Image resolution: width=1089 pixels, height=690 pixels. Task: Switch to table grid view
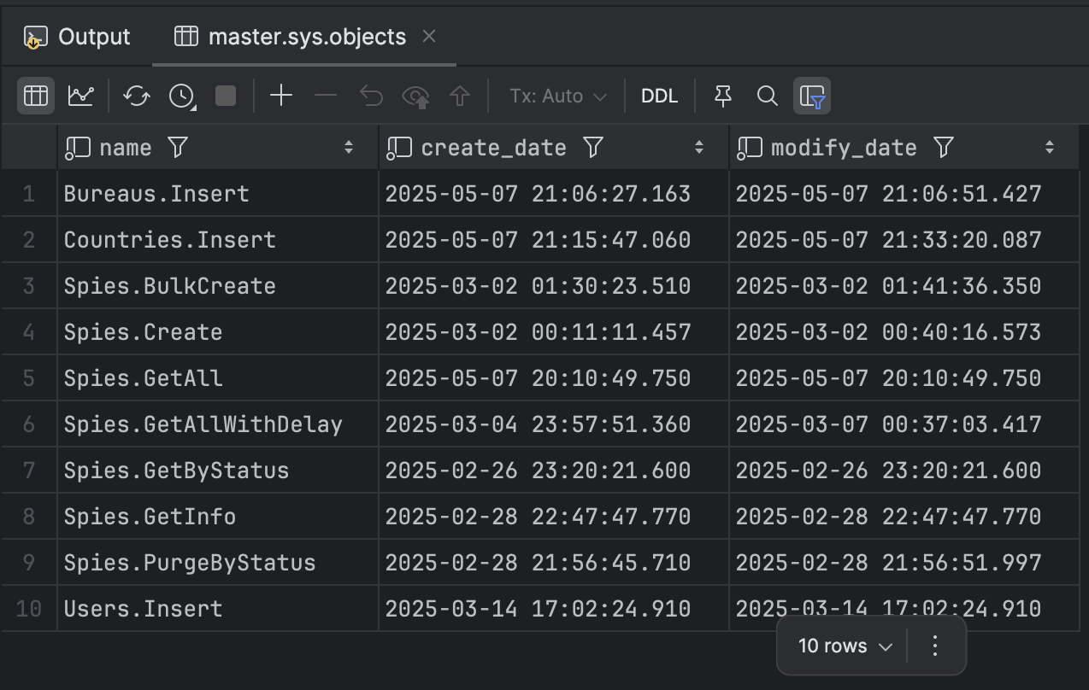coord(36,96)
